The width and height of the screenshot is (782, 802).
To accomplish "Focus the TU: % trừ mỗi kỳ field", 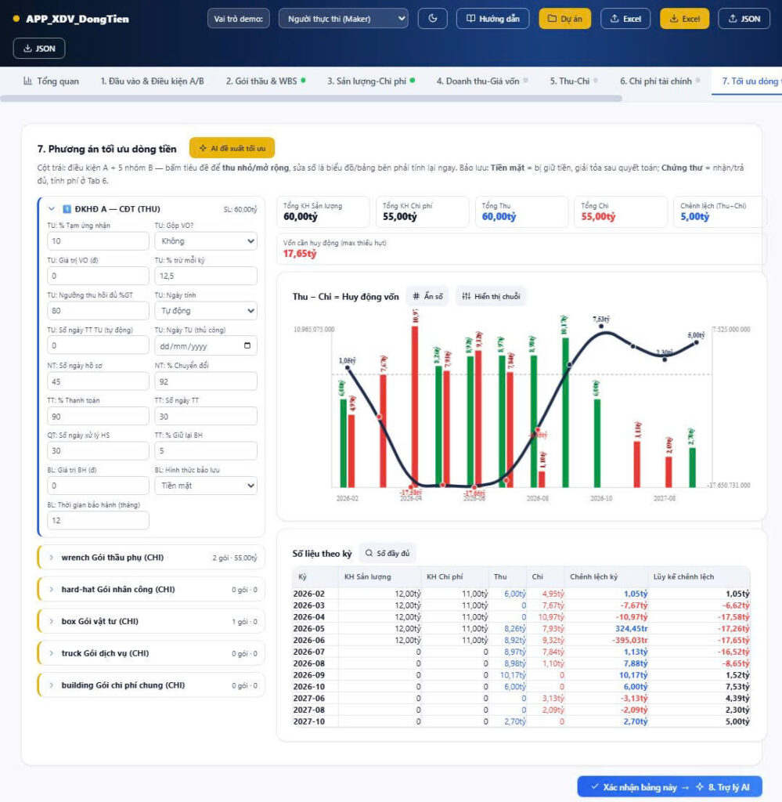I will pos(206,276).
